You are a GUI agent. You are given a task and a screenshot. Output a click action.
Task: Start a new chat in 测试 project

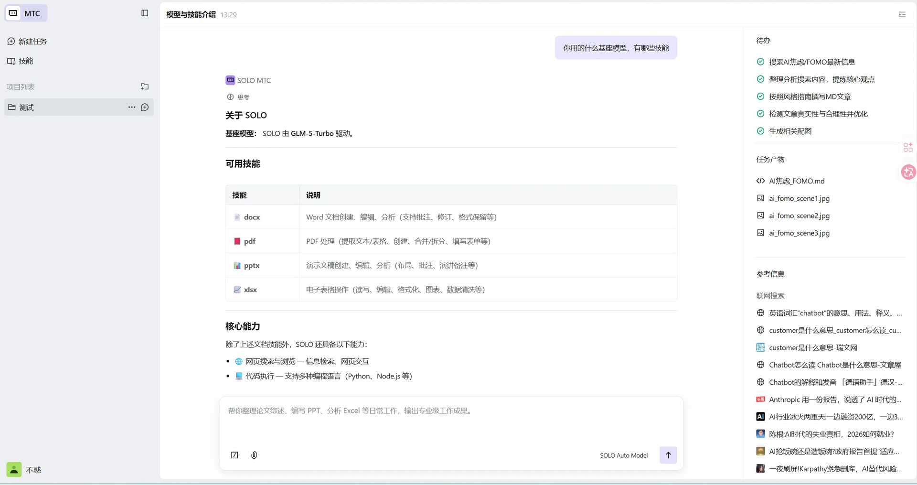(x=145, y=107)
